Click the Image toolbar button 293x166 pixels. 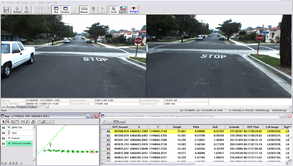134,9
